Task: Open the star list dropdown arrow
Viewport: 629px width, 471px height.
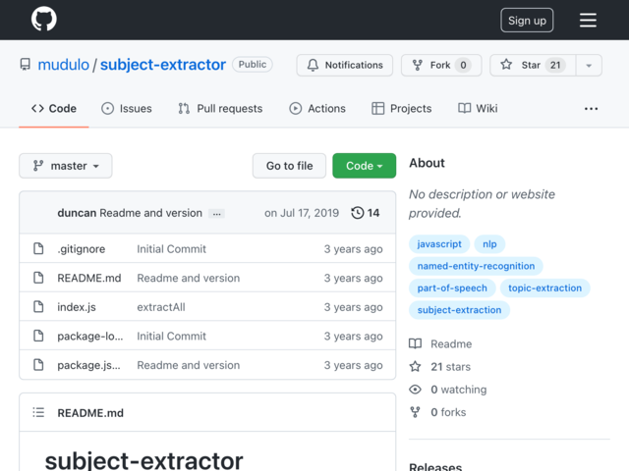Action: (589, 65)
